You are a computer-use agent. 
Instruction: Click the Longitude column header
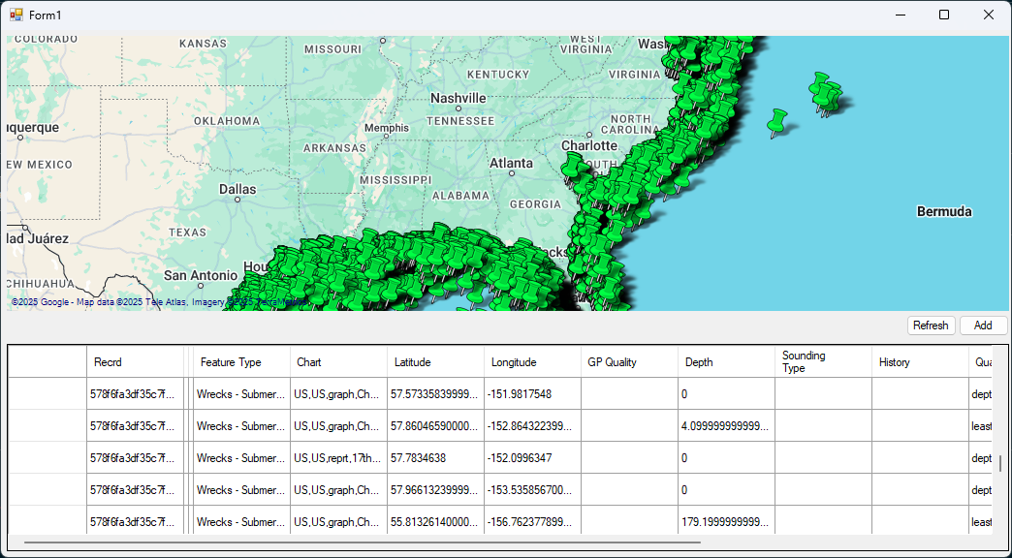click(532, 362)
